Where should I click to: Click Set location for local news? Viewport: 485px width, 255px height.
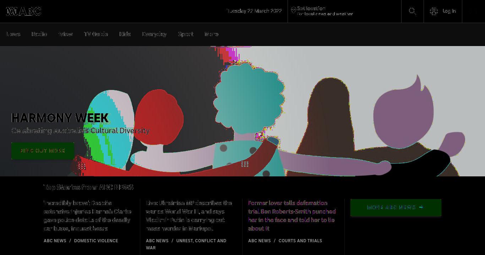point(325,11)
